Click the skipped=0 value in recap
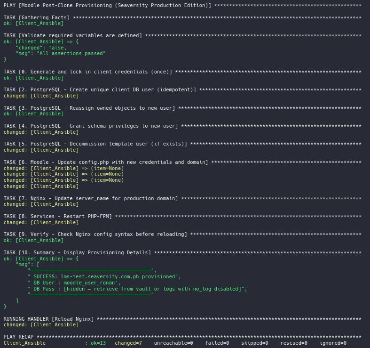 [255, 343]
